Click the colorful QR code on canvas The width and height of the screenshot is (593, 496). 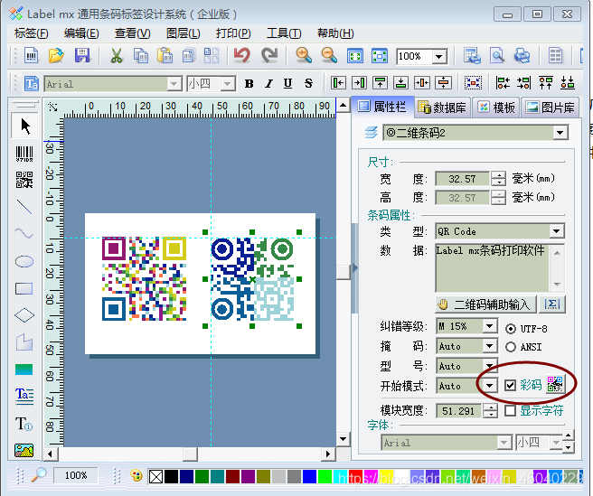coord(144,278)
